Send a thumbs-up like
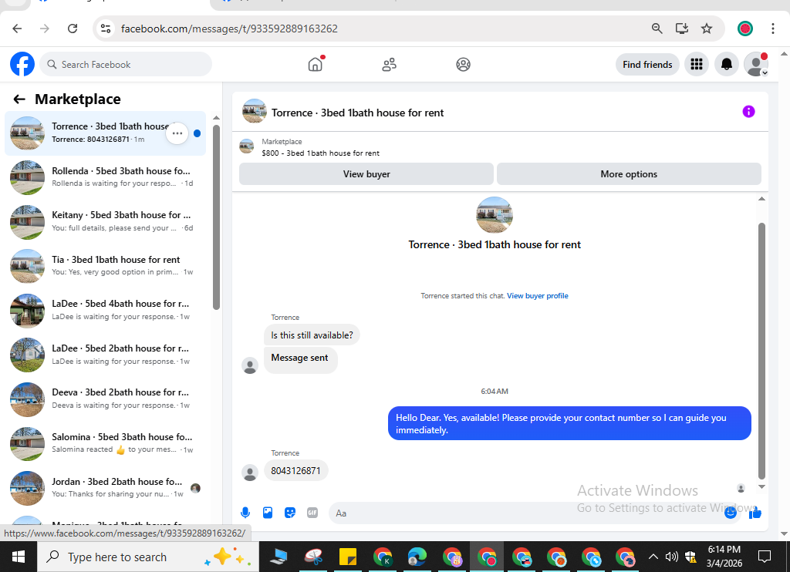The height and width of the screenshot is (572, 790). tap(755, 513)
